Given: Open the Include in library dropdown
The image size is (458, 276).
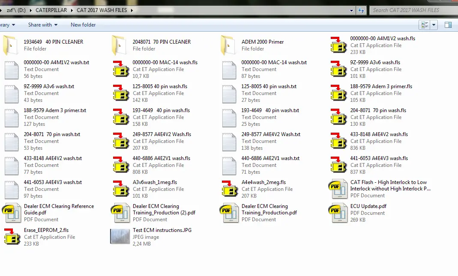Looking at the screenshot, I should [x=8, y=25].
